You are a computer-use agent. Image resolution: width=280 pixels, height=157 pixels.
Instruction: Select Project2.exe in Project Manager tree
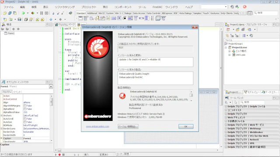point(239,48)
